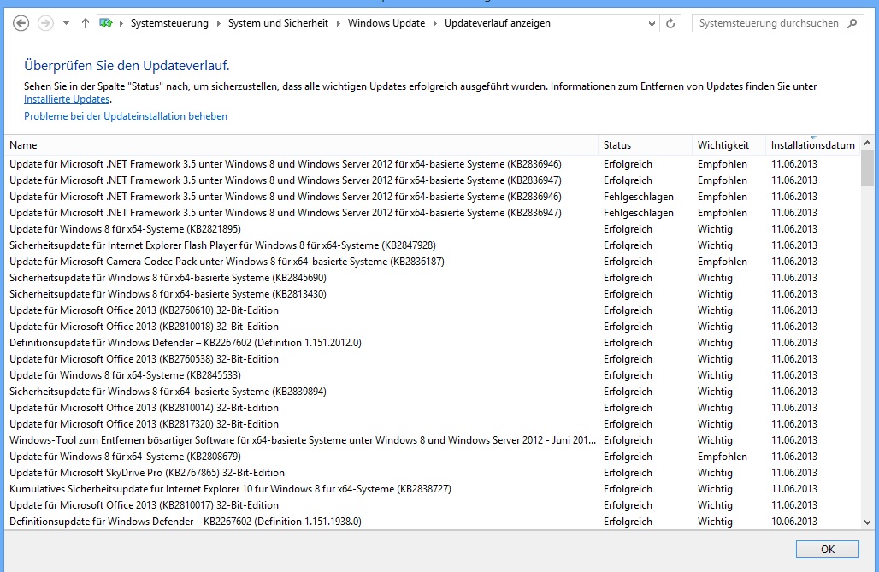
Task: Select Update für Windows 8 KB2808679 row
Action: (x=432, y=457)
